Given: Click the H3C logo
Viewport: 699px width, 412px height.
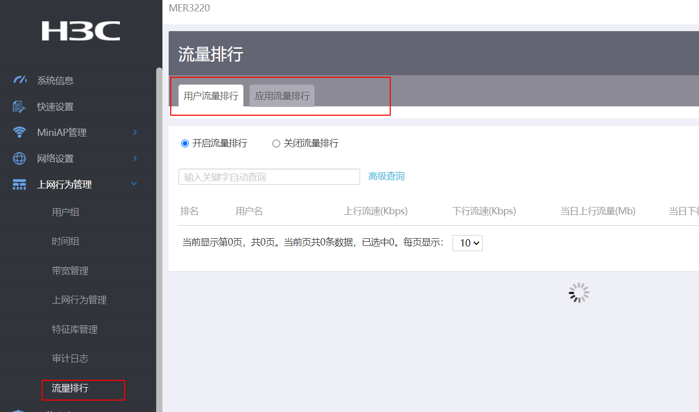Looking at the screenshot, I should point(81,31).
